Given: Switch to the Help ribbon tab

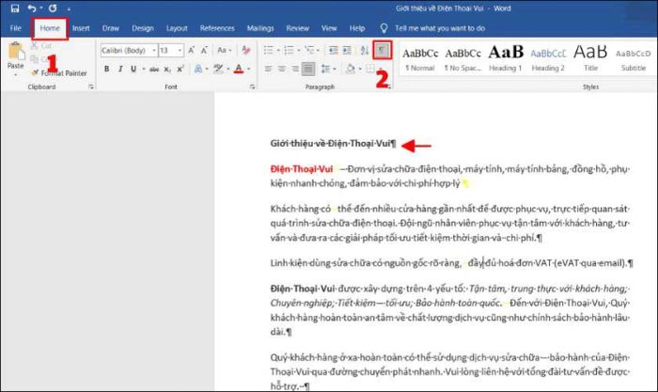Looking at the screenshot, I should [357, 28].
